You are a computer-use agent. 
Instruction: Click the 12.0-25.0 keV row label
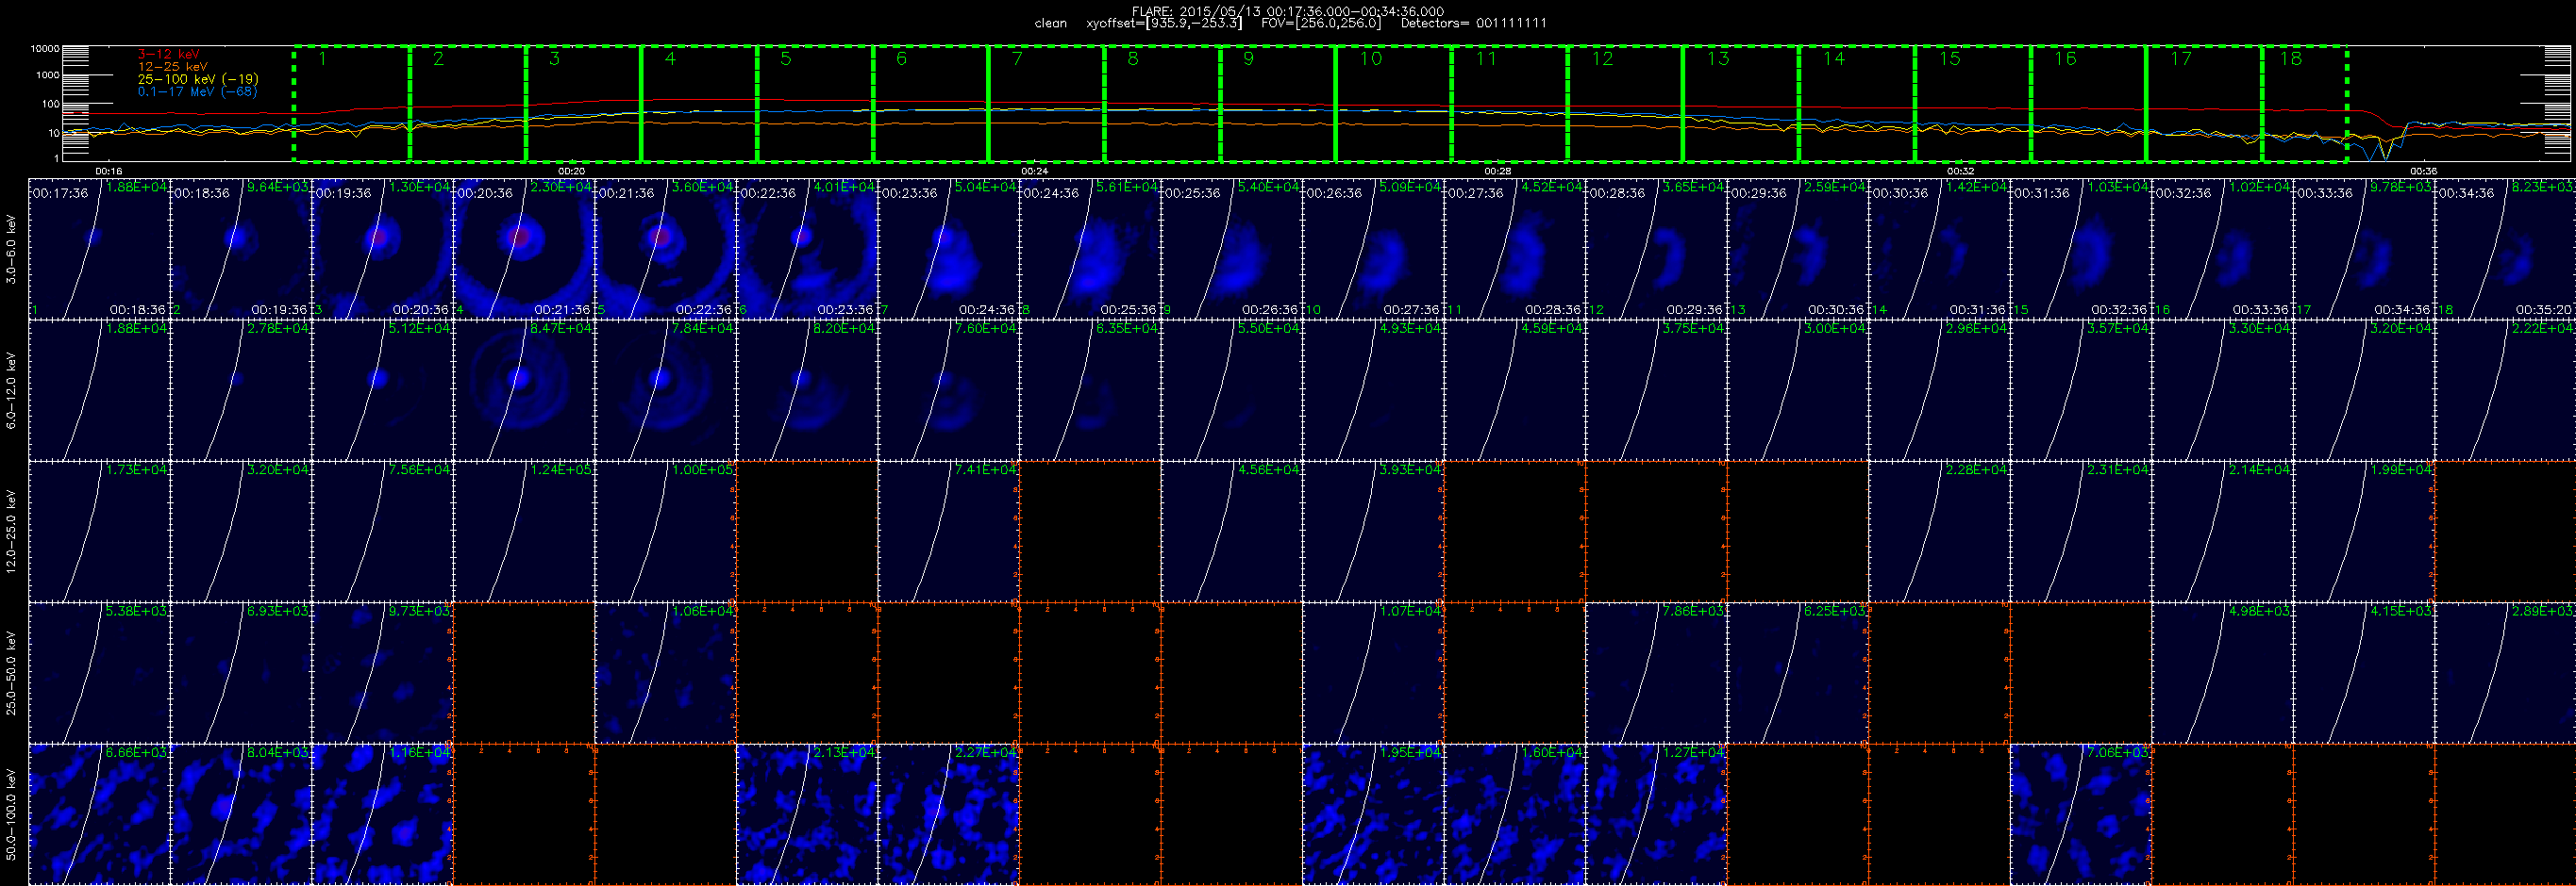point(11,532)
